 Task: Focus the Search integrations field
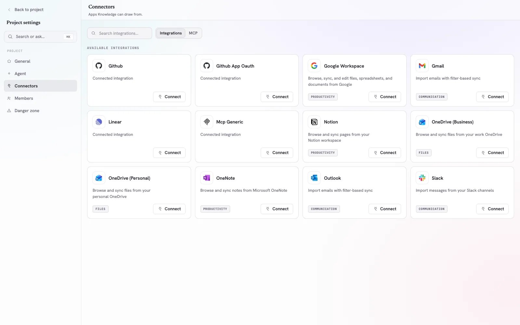click(120, 33)
